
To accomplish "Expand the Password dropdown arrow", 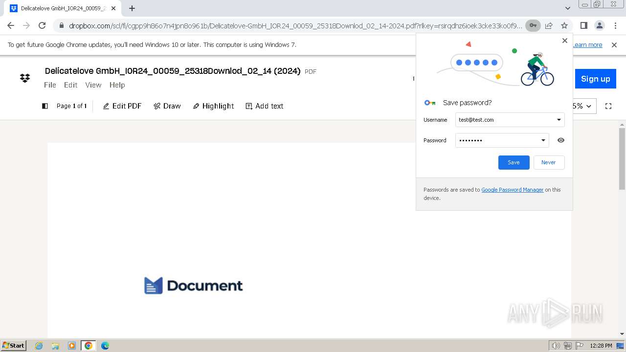I will tap(543, 140).
